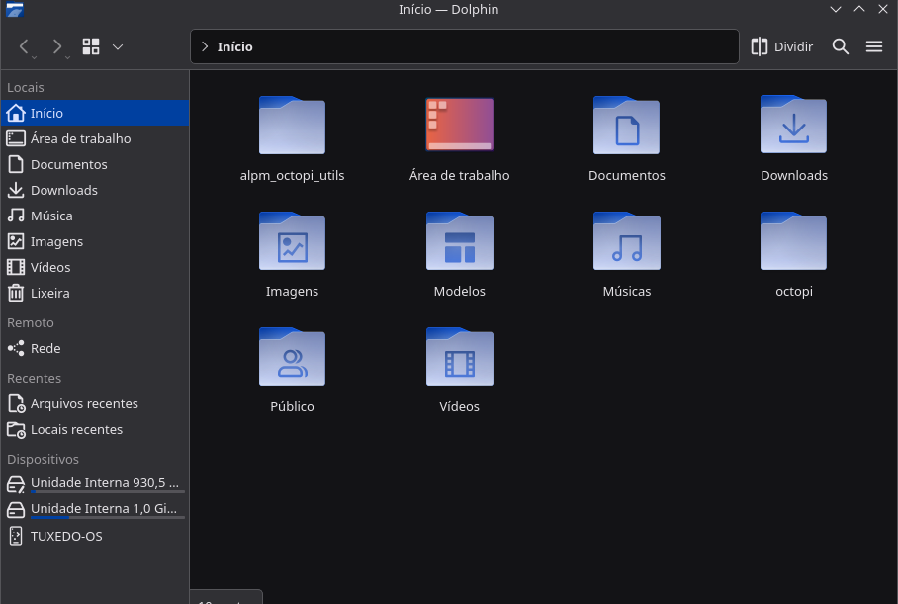
Task: Open the hamburger menu
Action: tap(874, 46)
